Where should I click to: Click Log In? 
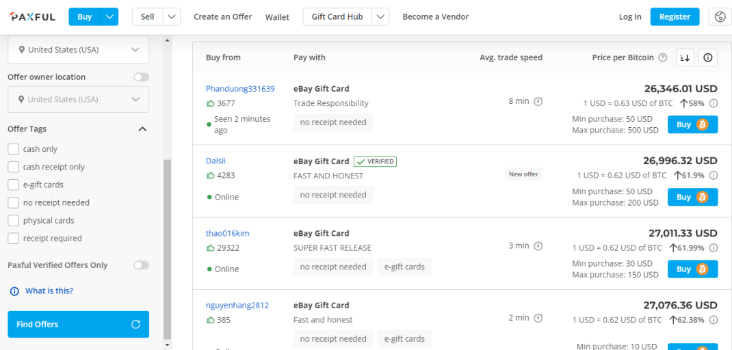click(630, 17)
